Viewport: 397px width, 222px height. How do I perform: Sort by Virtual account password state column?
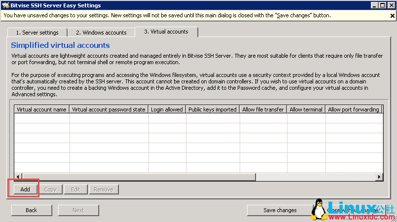pyautogui.click(x=108, y=110)
